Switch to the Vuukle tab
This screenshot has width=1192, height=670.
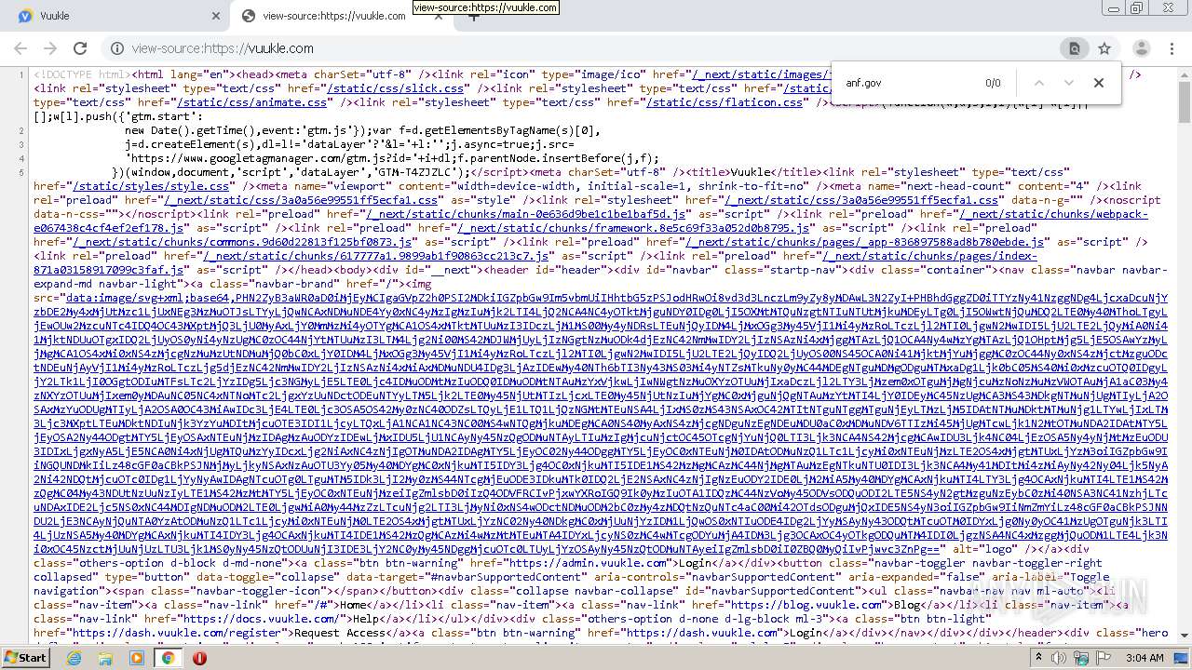point(118,16)
